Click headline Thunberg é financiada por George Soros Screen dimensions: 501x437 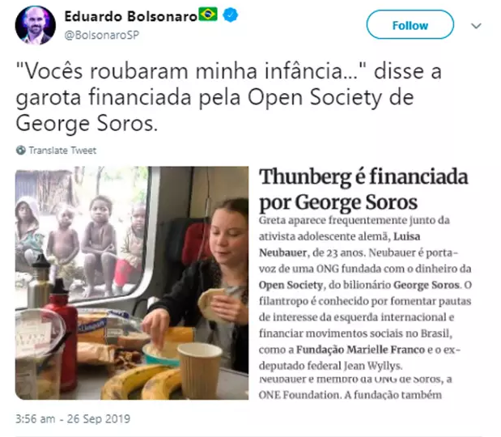[363, 189]
